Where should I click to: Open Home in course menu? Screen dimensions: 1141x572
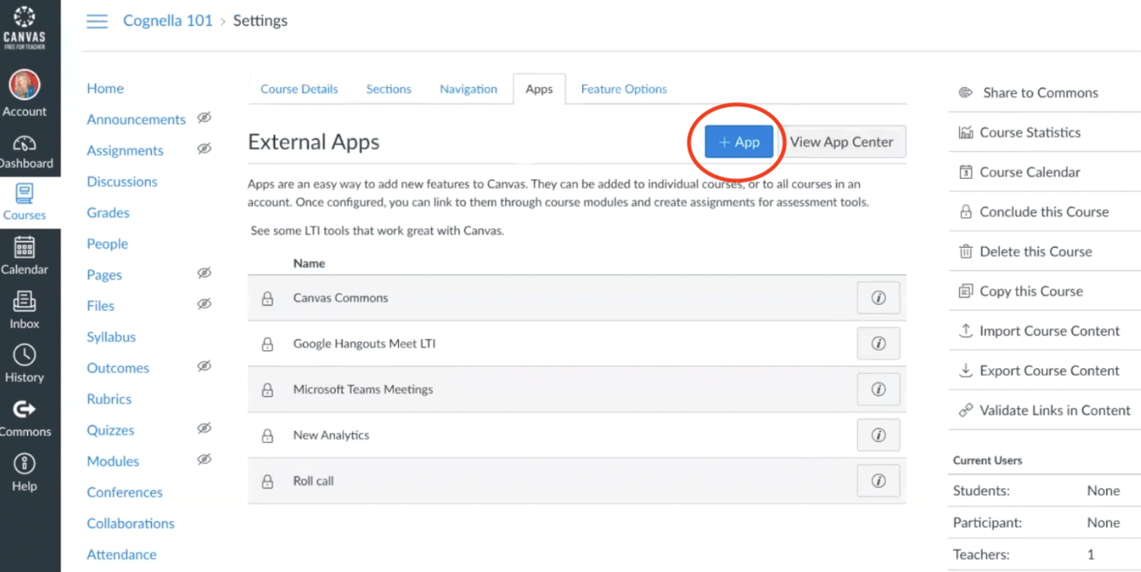[105, 88]
